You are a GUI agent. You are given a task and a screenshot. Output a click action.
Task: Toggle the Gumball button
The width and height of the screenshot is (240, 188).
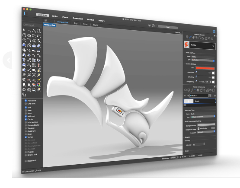[x=91, y=19]
